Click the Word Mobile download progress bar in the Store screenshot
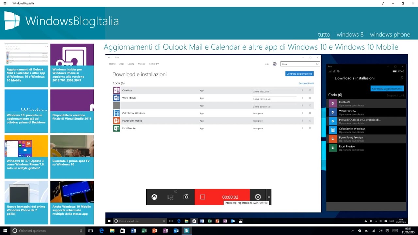Screen dimensions: 418x235 click(x=275, y=96)
